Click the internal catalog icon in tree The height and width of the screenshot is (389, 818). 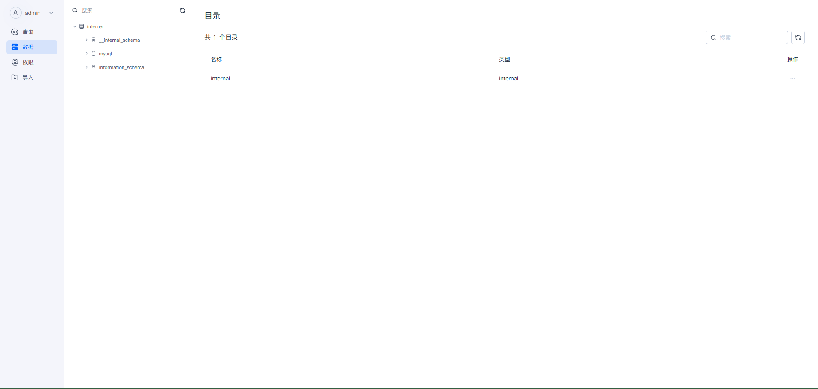[82, 26]
